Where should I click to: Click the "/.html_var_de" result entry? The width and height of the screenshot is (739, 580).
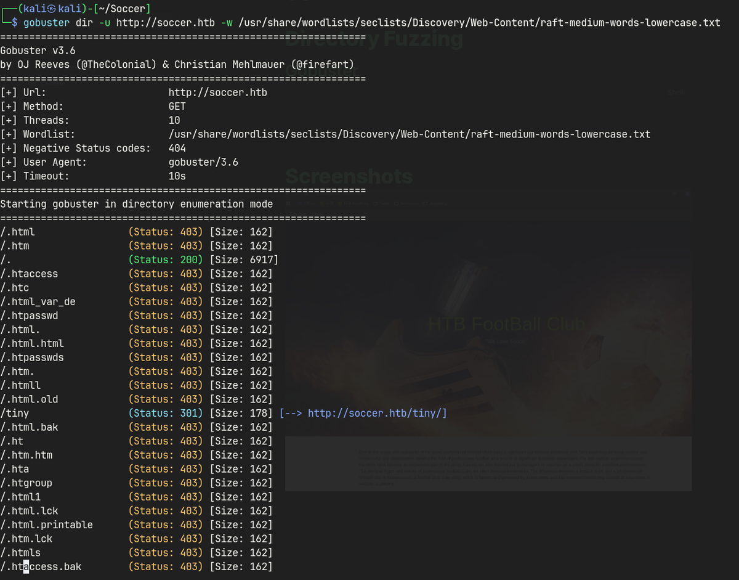pos(38,301)
